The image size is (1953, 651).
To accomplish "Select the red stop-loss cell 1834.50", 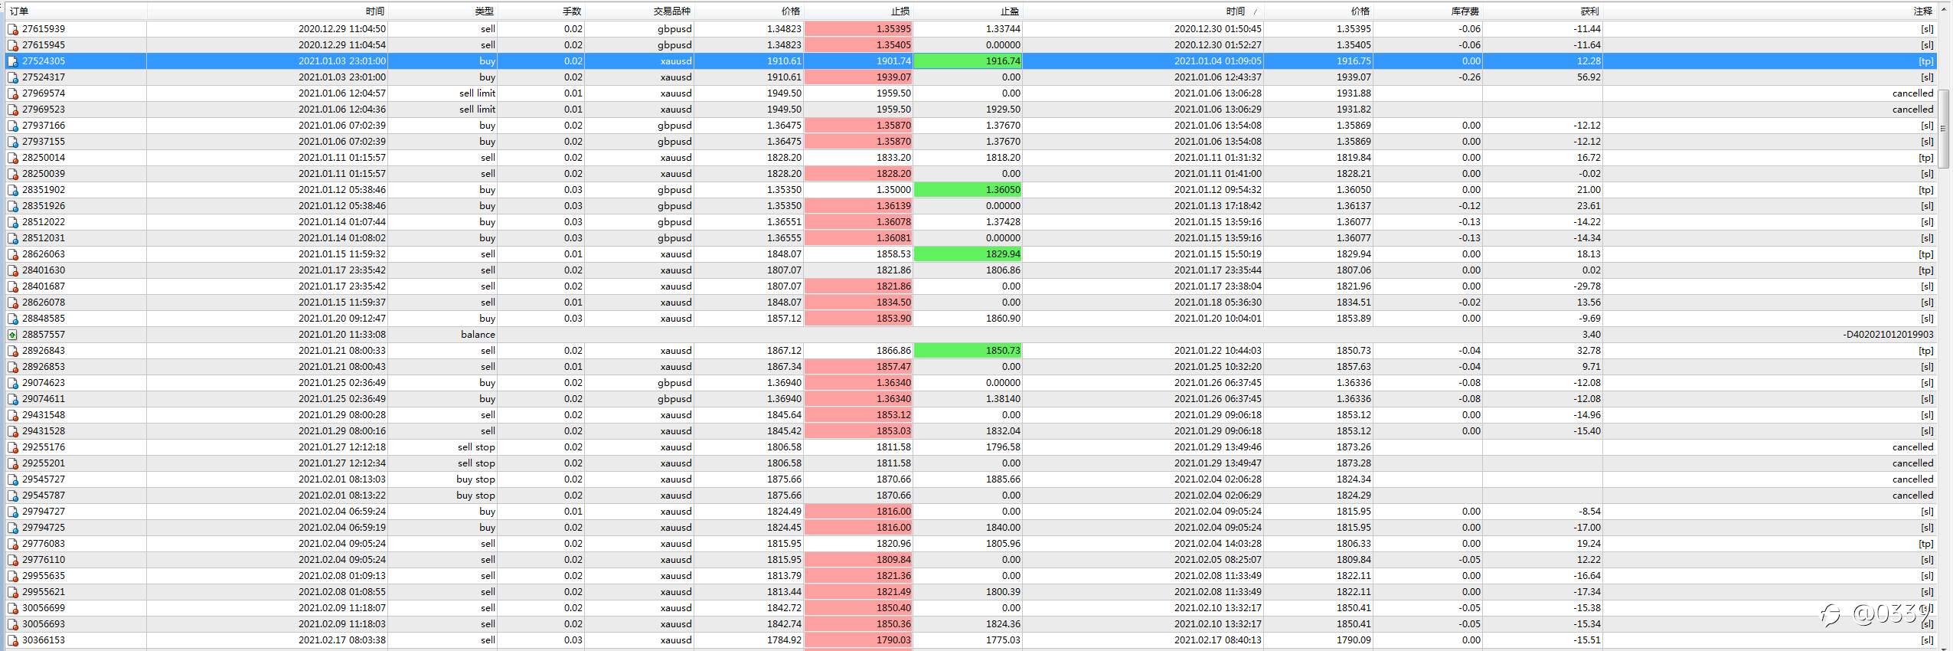I will 858,303.
